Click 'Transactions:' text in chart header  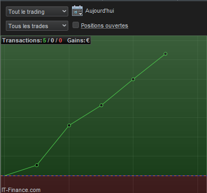click(22, 40)
